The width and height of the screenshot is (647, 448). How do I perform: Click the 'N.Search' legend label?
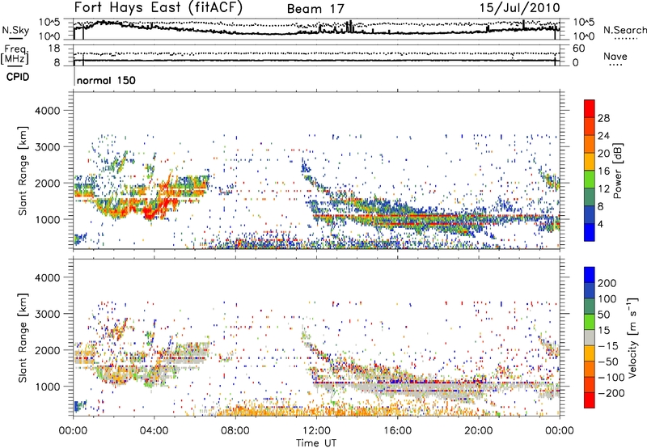tap(624, 30)
